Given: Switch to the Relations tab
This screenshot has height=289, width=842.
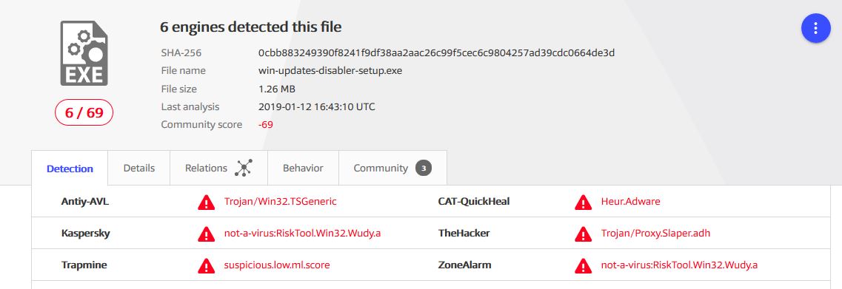Looking at the screenshot, I should click(218, 168).
